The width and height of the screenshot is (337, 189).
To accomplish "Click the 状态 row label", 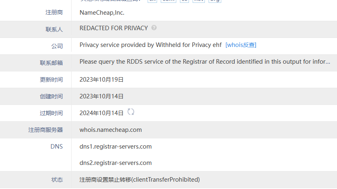I will pyautogui.click(x=57, y=180).
